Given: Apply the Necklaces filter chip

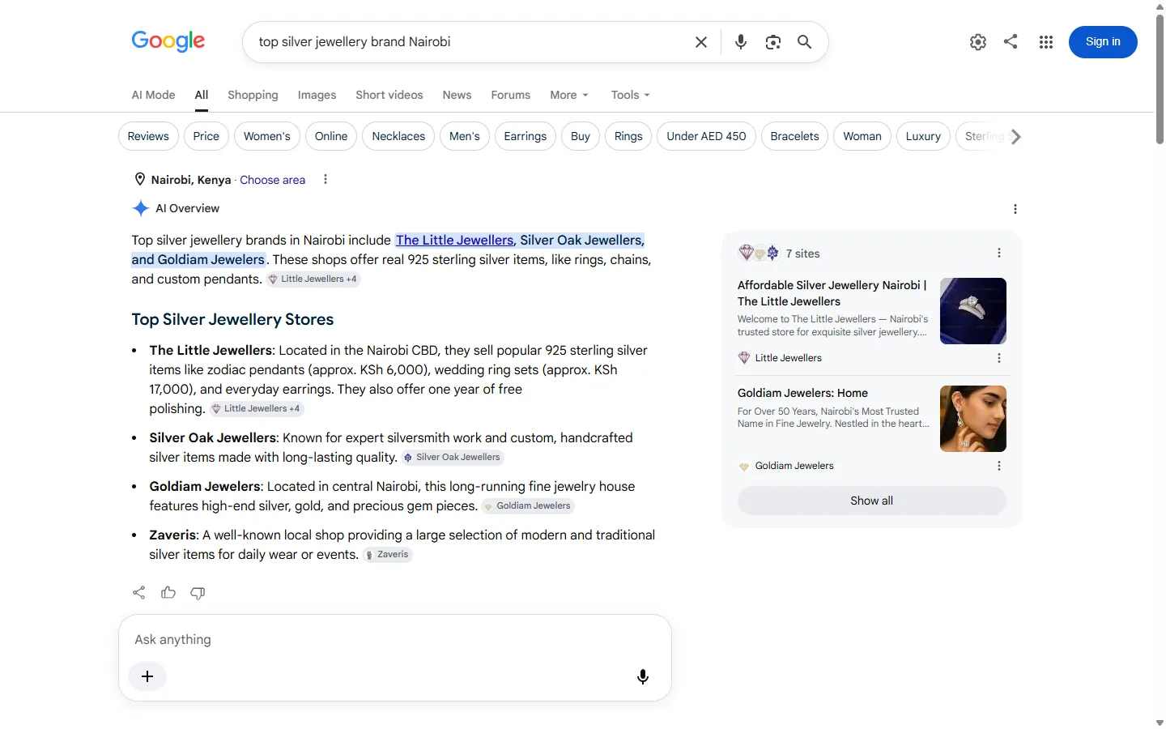Looking at the screenshot, I should pos(398,136).
